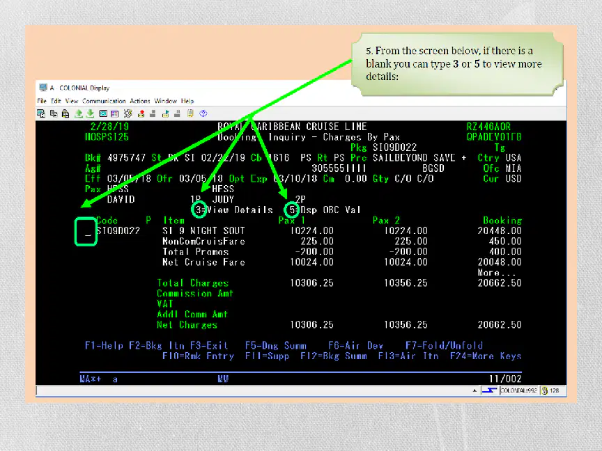Open the Actions menu
The image size is (602, 451).
tap(140, 101)
